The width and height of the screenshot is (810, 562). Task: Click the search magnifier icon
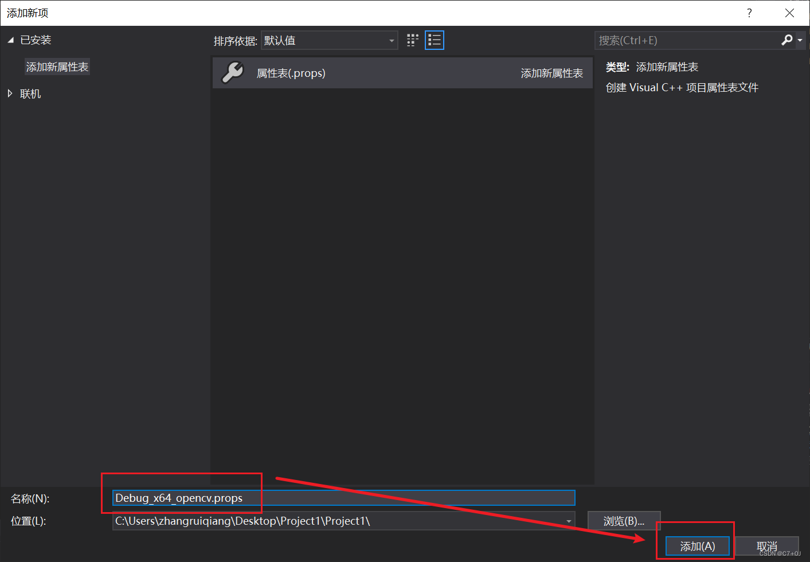pos(787,40)
